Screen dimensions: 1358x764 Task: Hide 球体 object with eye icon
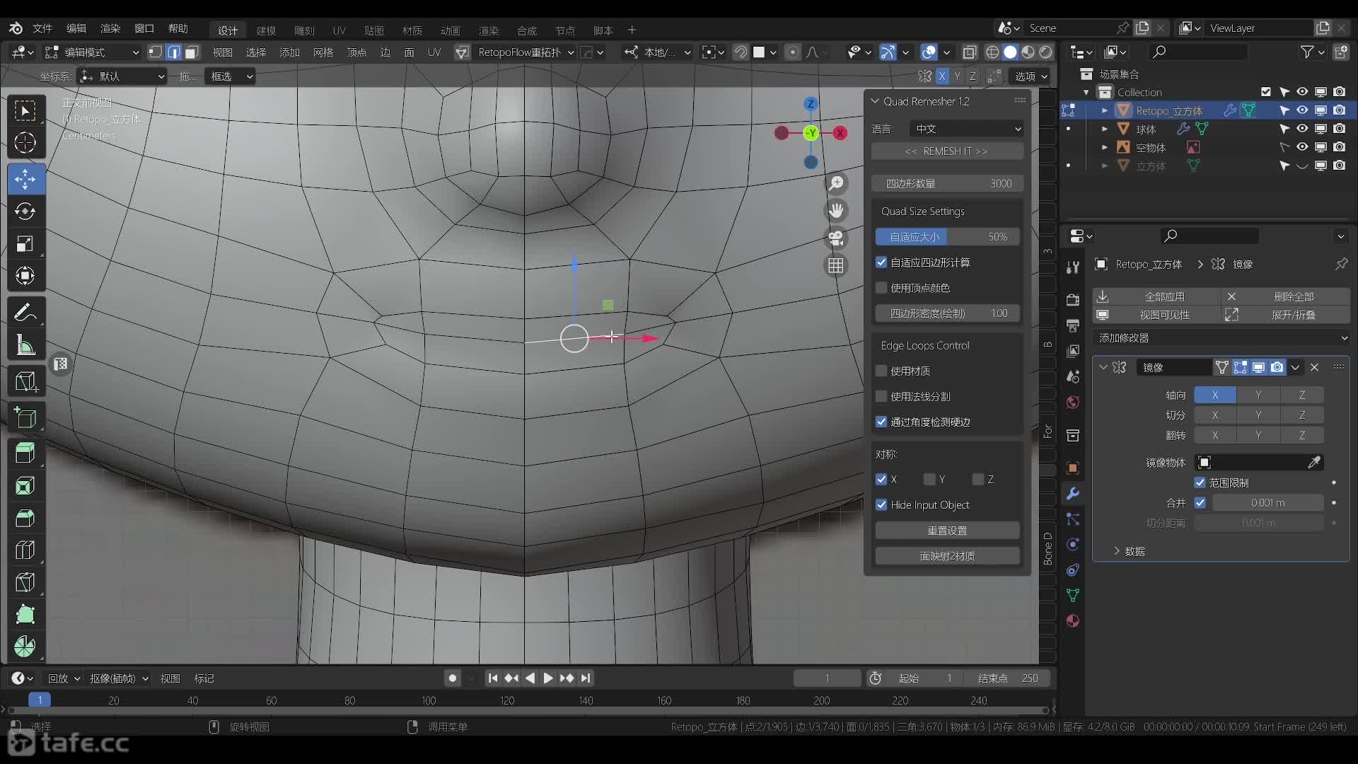click(1301, 129)
